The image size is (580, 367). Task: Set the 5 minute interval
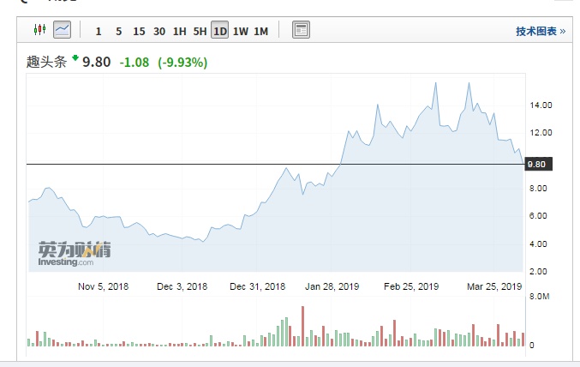coord(119,32)
